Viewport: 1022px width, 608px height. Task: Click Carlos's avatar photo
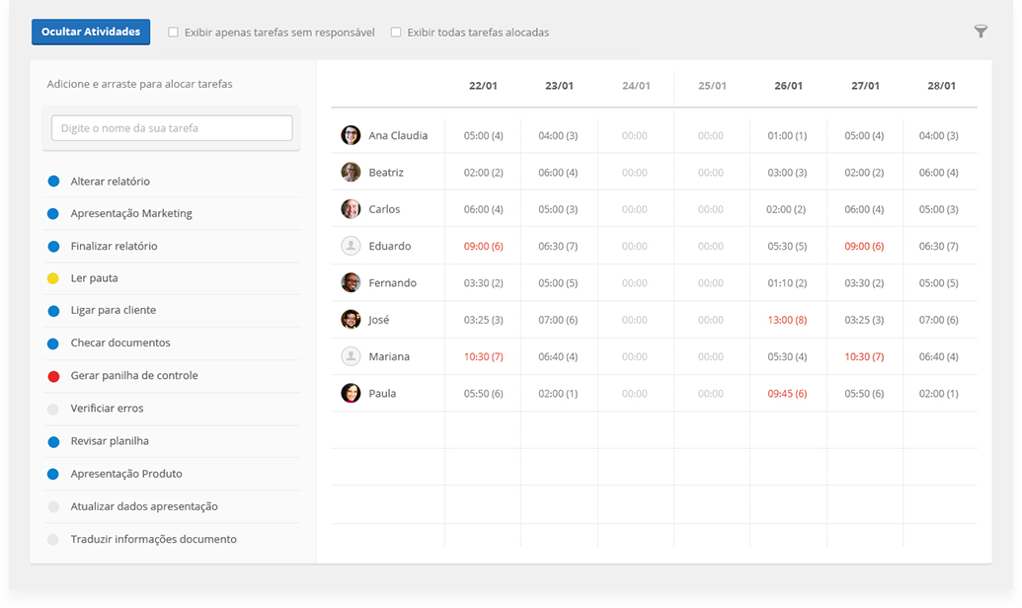[351, 208]
